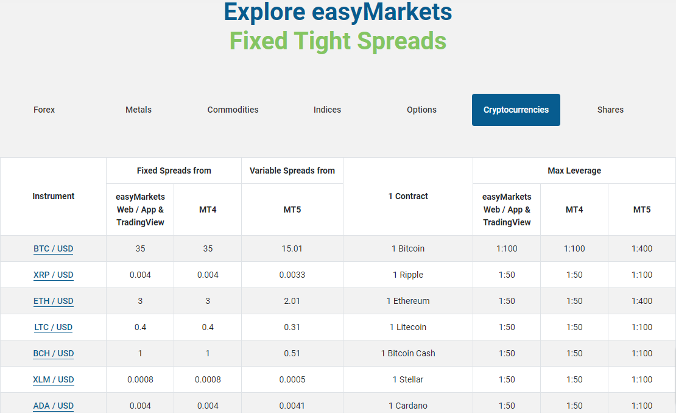Click the 1 Ripple contract cell
This screenshot has width=676, height=419.
pyautogui.click(x=408, y=275)
